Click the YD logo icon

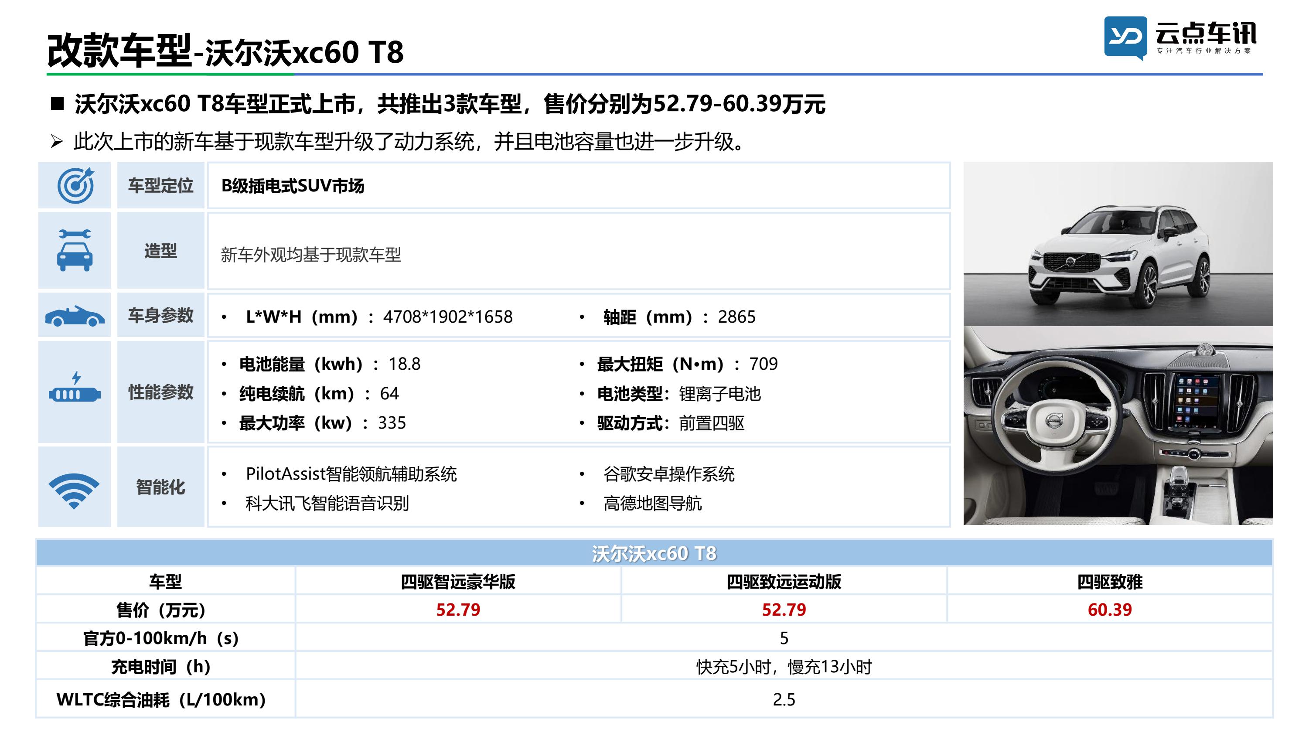point(1125,37)
